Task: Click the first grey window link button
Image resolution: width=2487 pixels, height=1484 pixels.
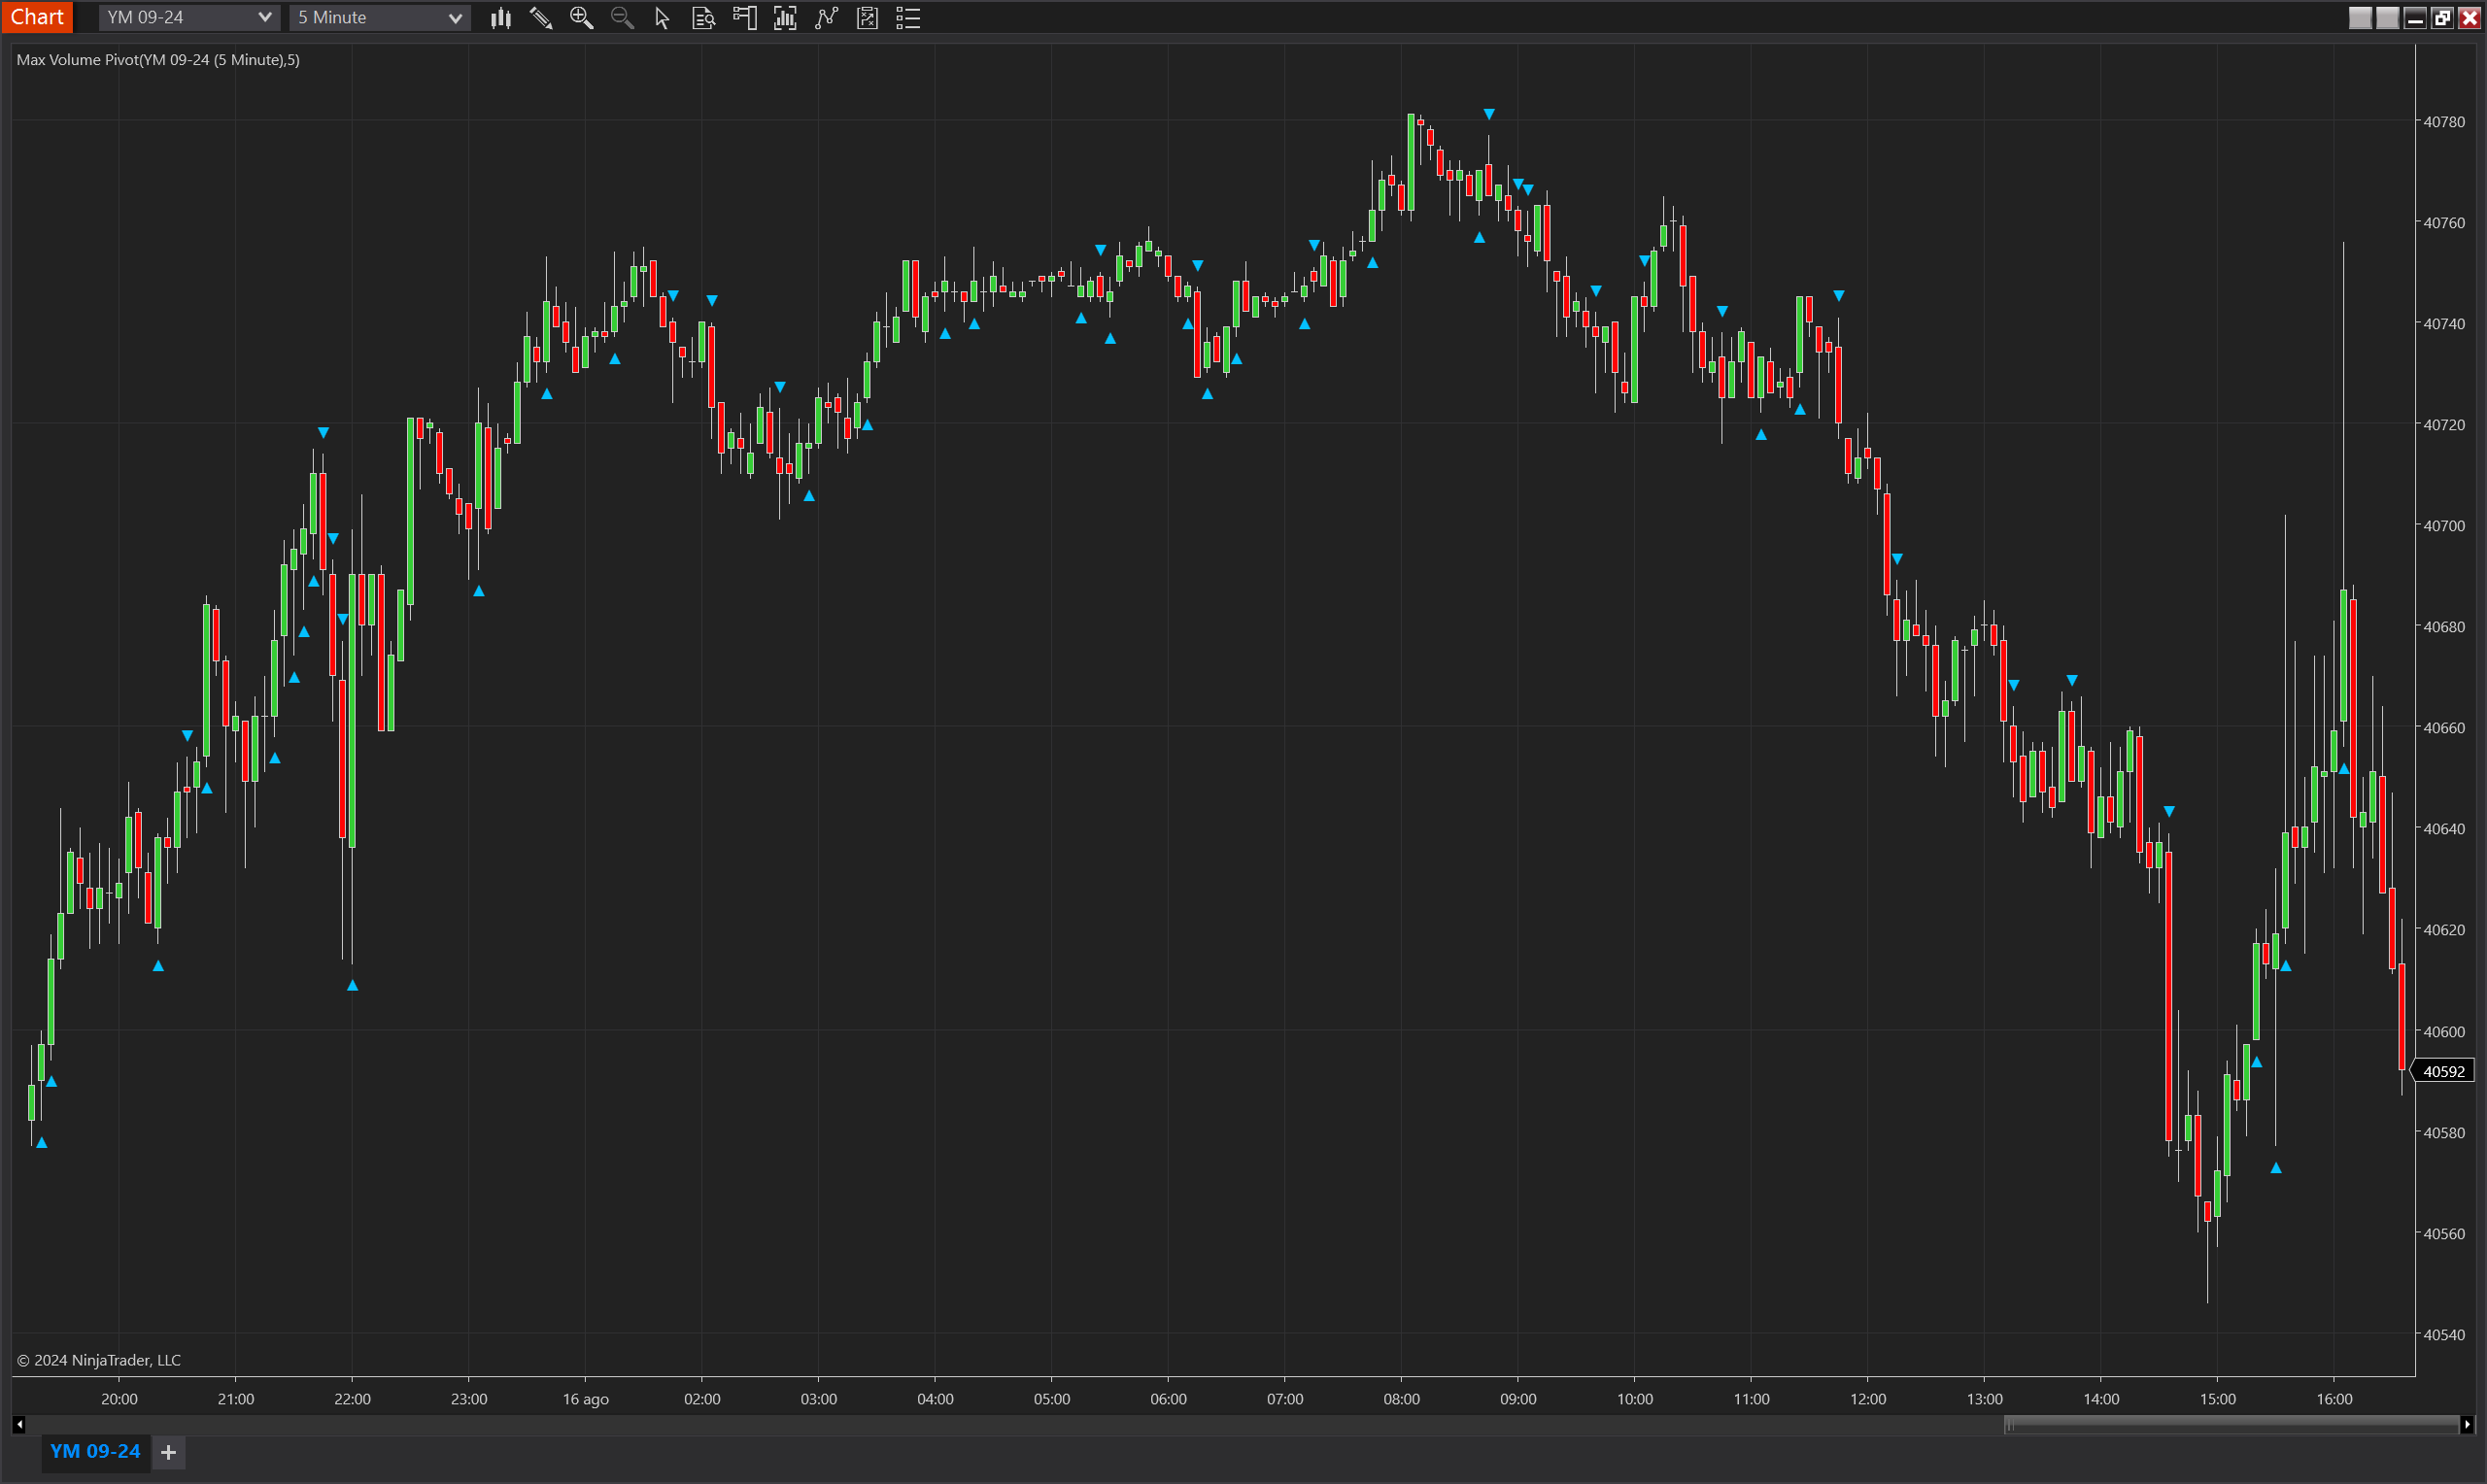Action: [2360, 17]
